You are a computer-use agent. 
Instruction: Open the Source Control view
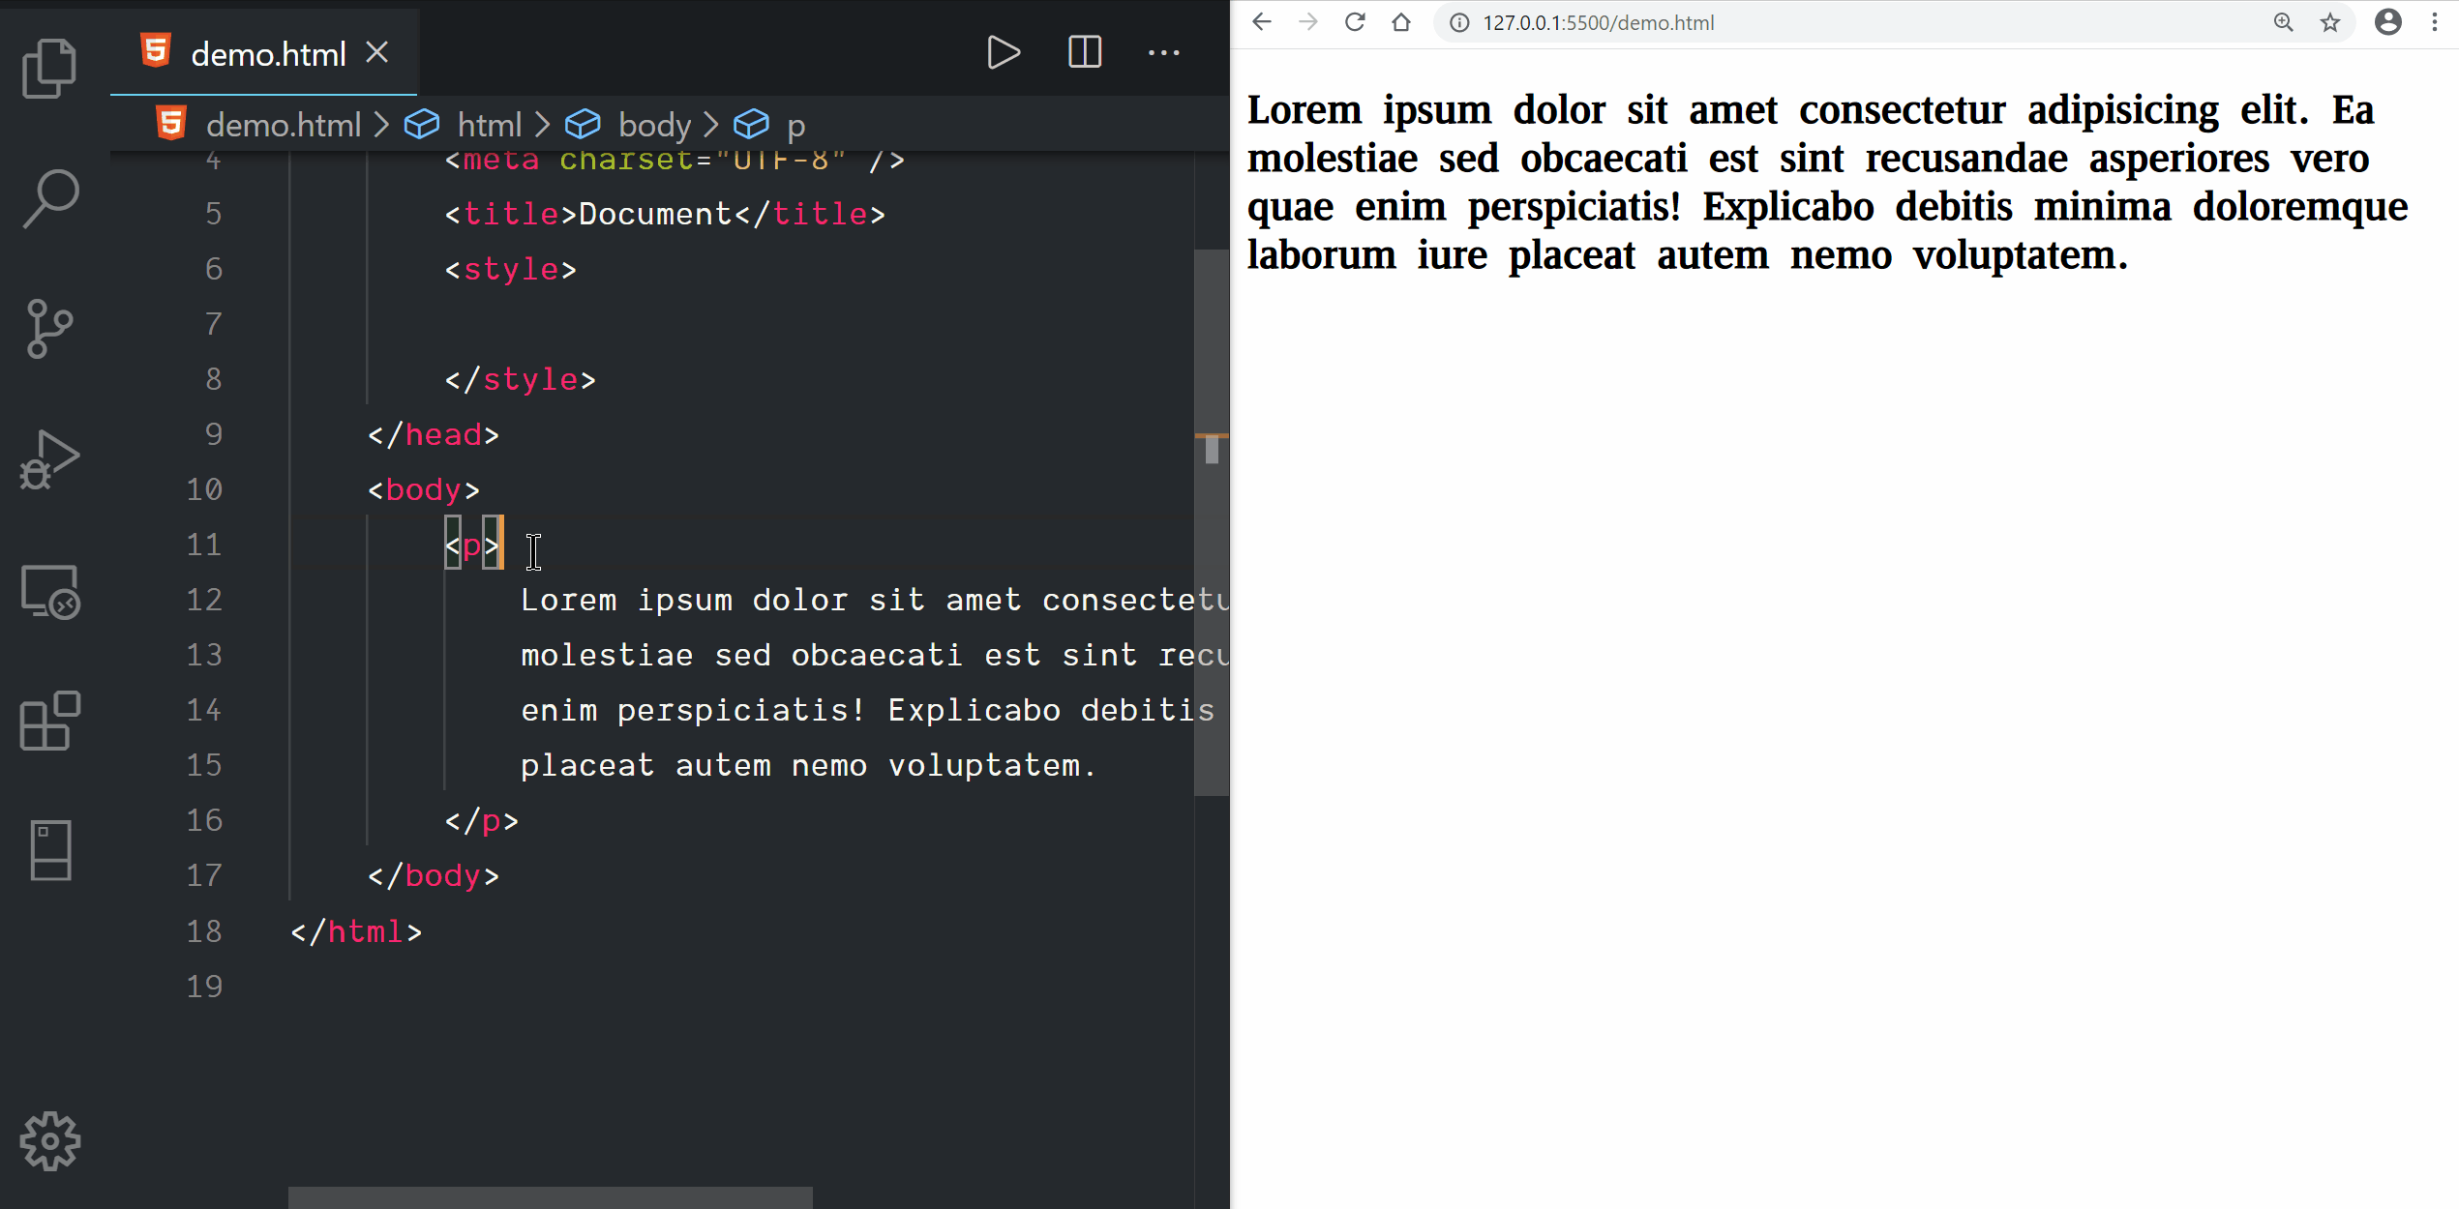pos(49,329)
